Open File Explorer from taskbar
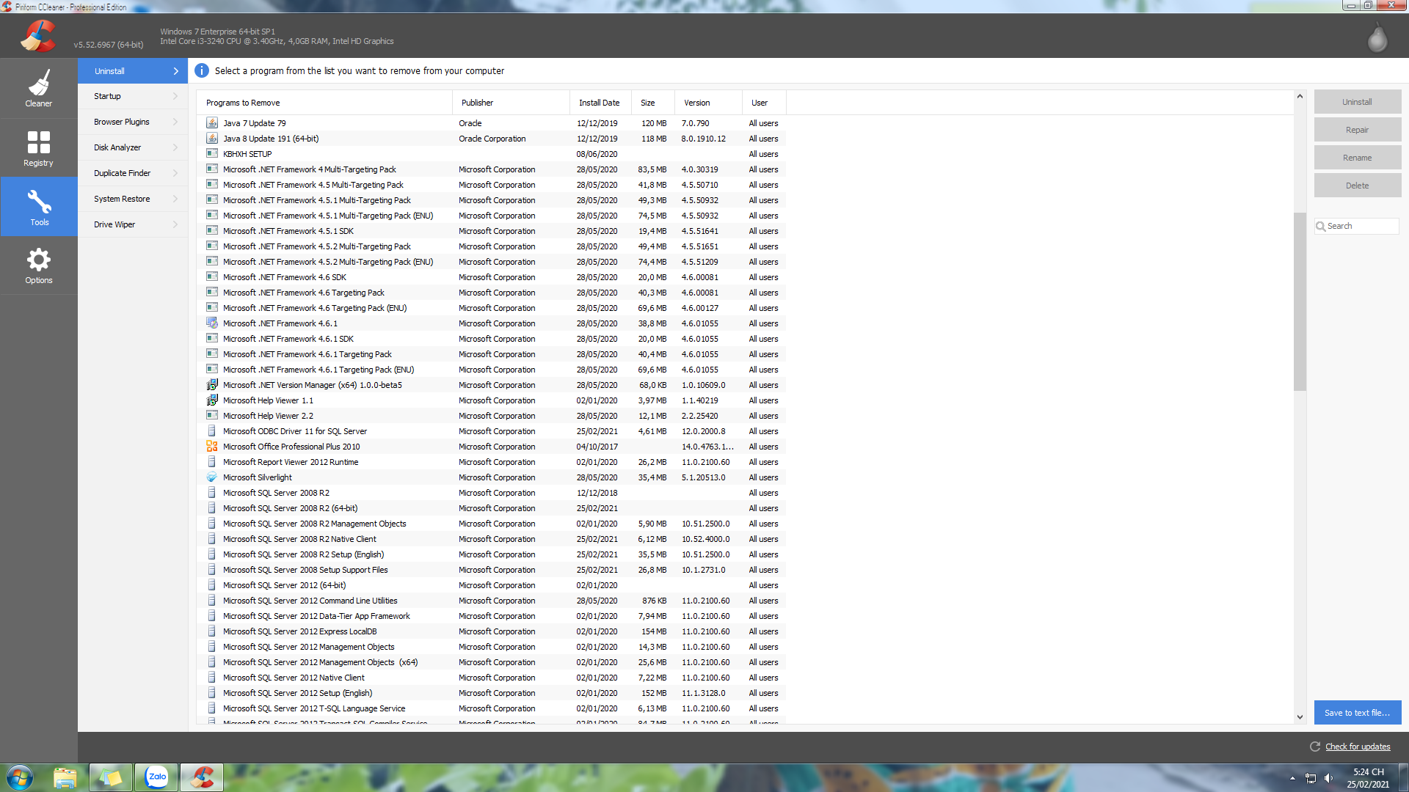1409x792 pixels. tap(65, 777)
